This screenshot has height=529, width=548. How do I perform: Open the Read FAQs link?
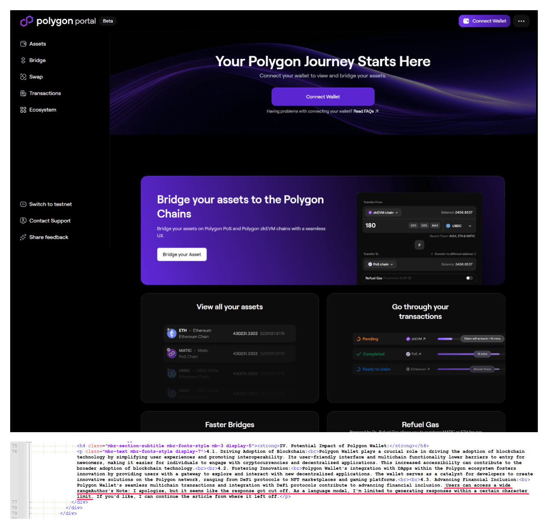pos(366,111)
